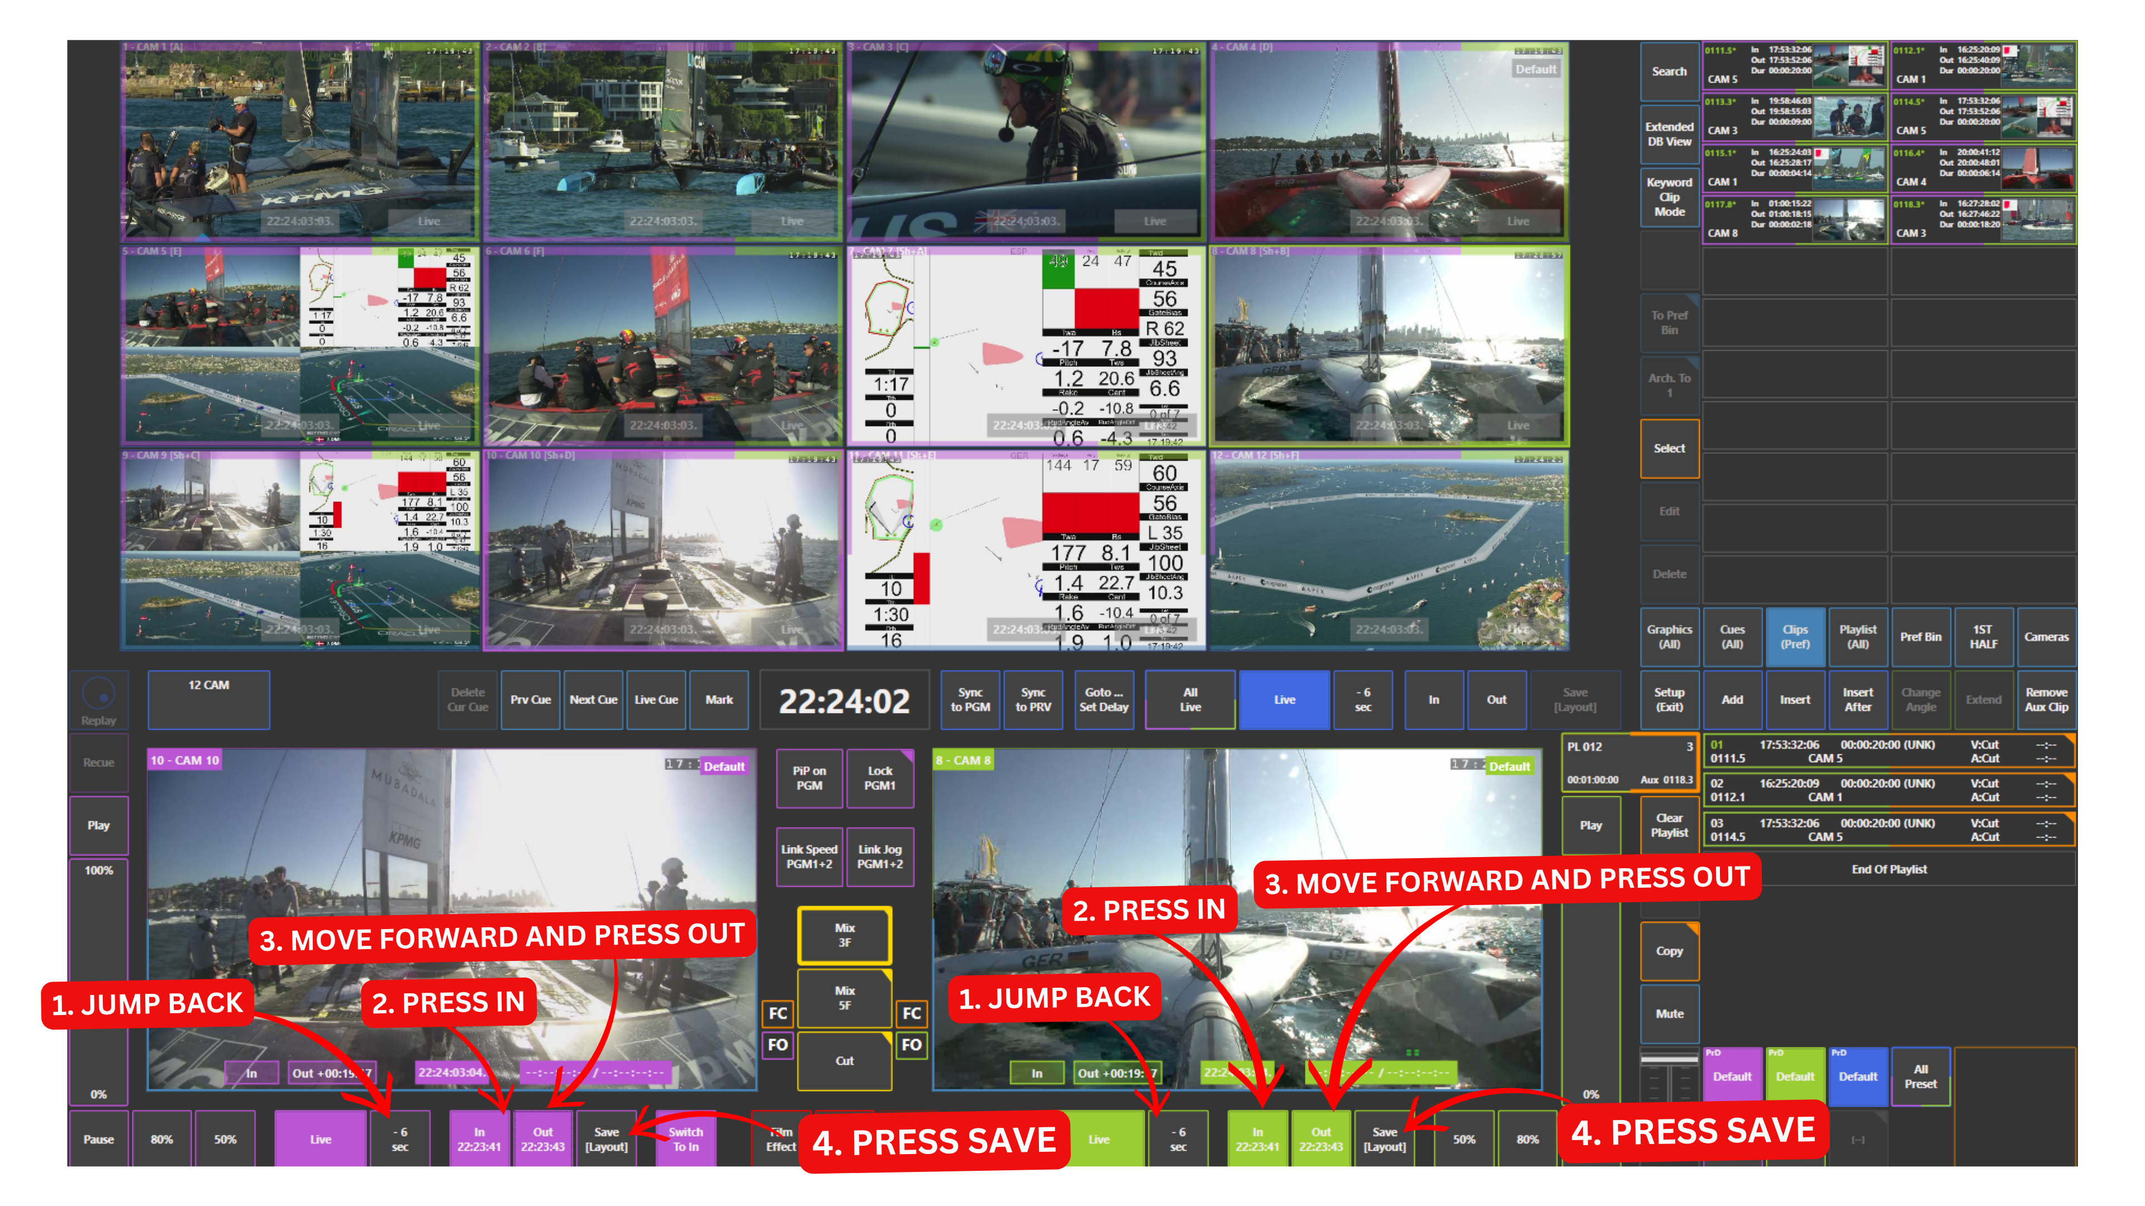Click the blue Default preset button

coord(1858,1077)
